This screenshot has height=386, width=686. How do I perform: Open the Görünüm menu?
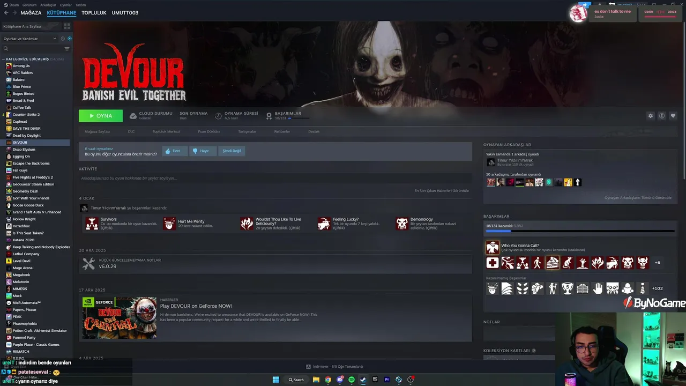click(x=29, y=5)
